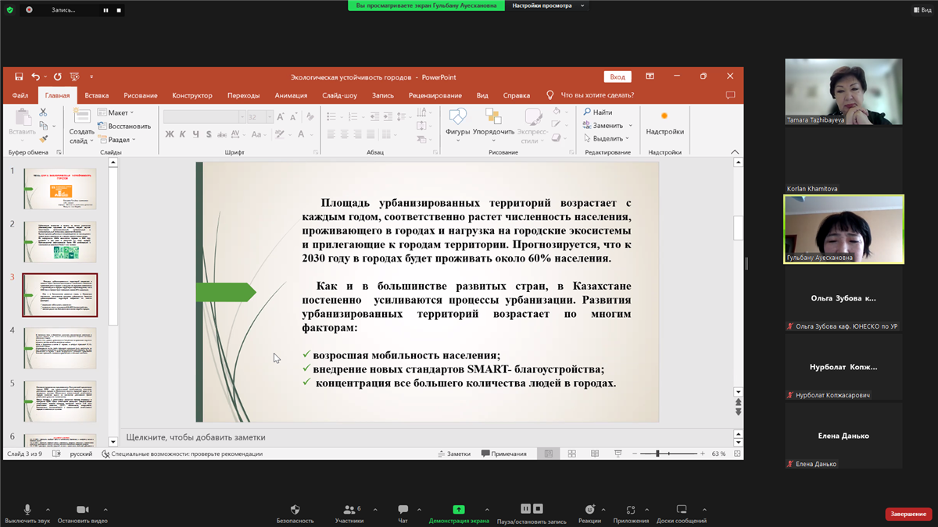The width and height of the screenshot is (938, 527).
Task: Open the Slide Show (Слайд-шоу) tab
Action: 339,95
